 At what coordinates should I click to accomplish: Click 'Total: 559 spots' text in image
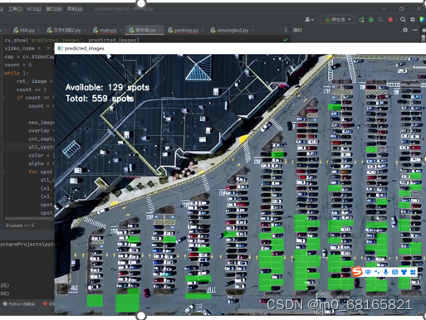[x=100, y=99]
